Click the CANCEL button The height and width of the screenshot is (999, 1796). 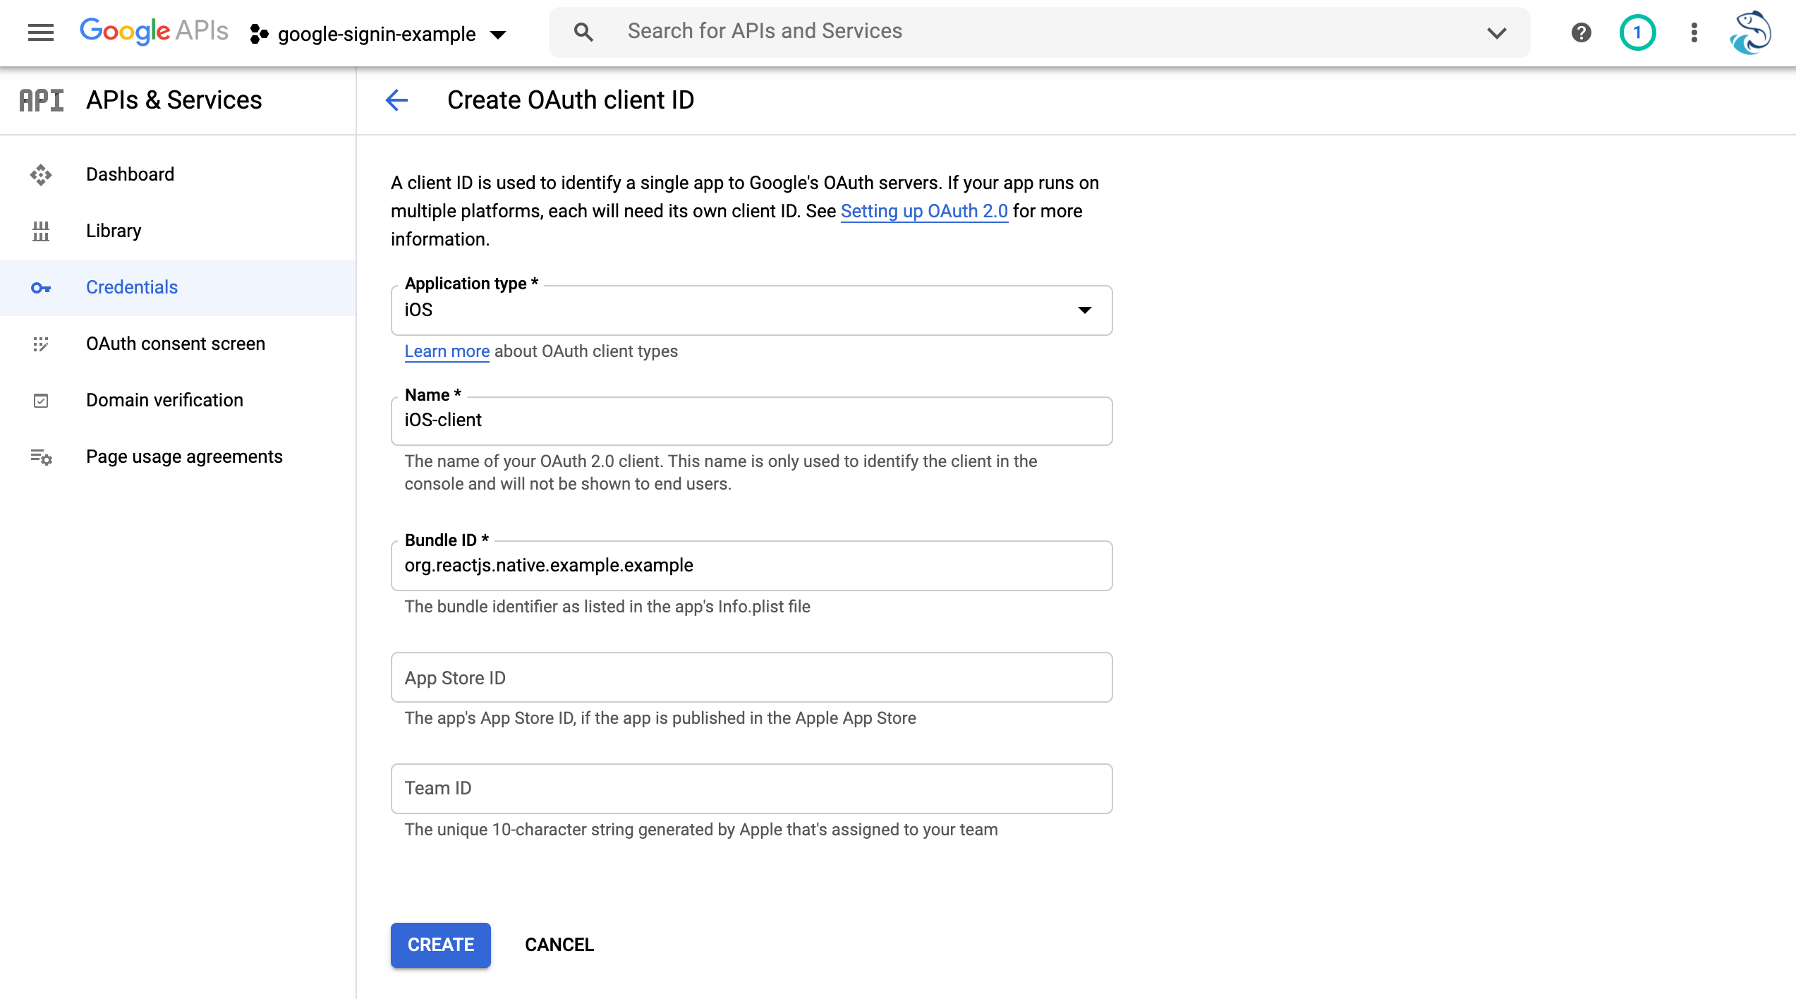(559, 945)
